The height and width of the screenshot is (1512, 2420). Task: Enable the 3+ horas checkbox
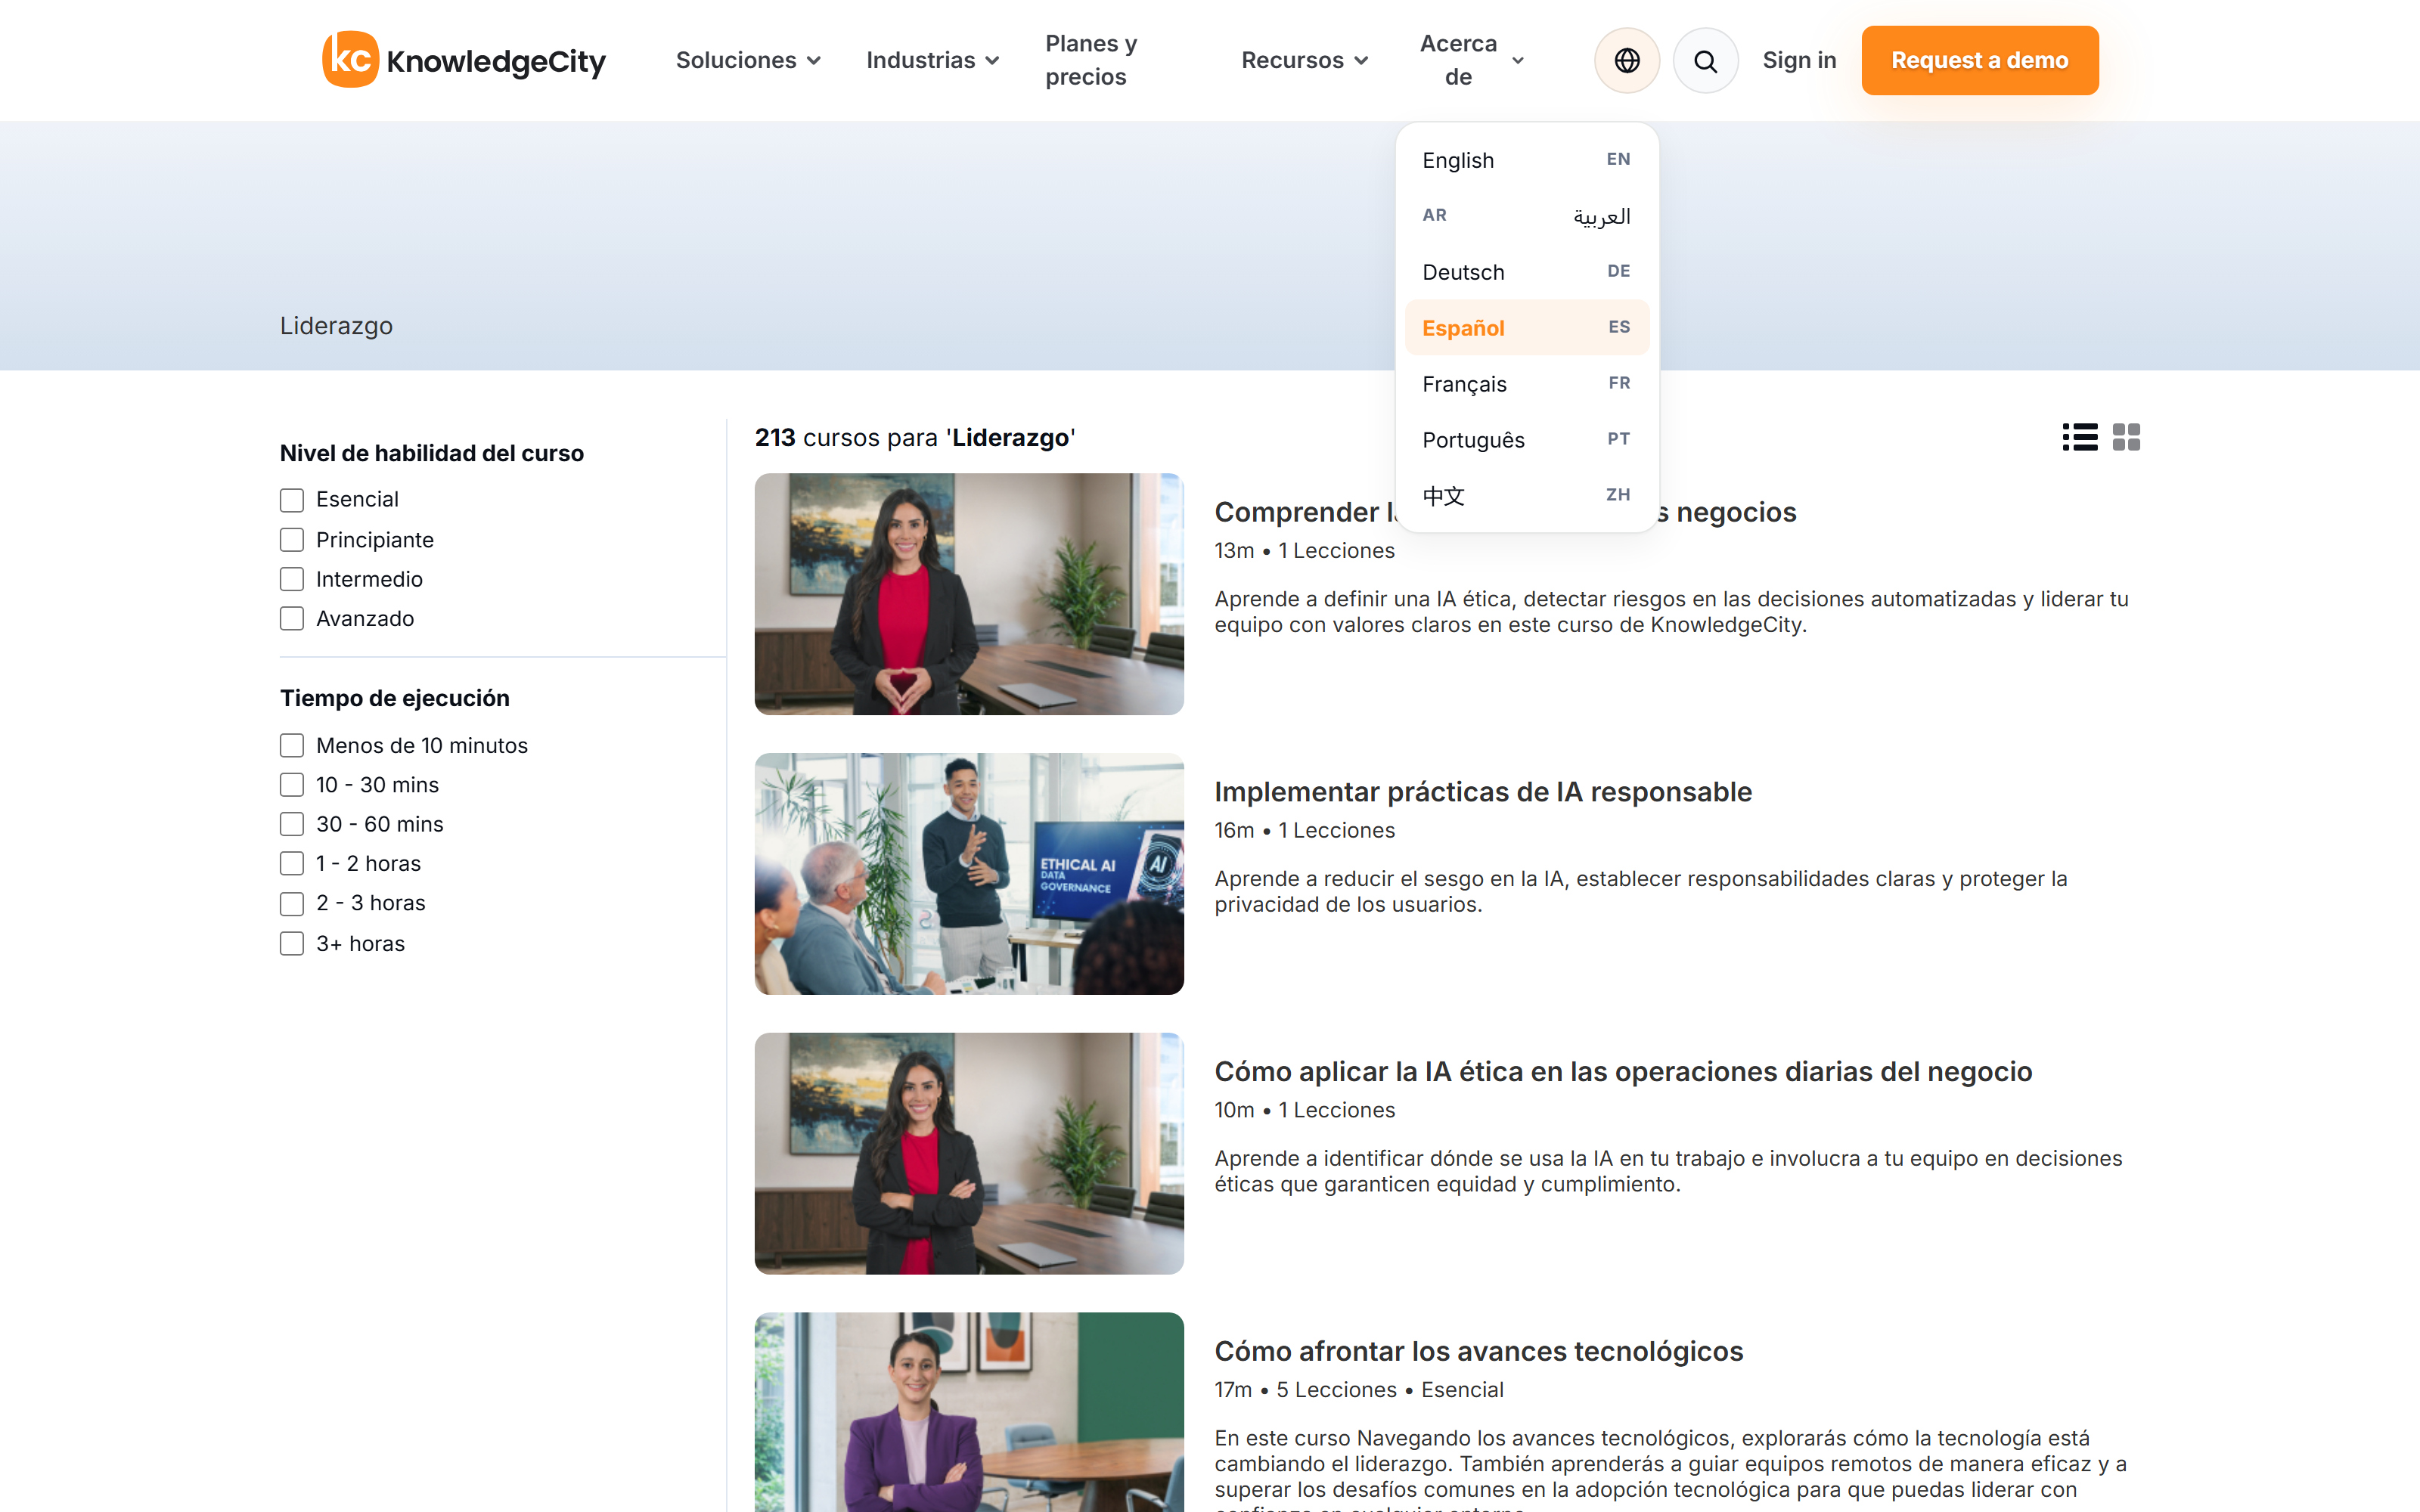(x=292, y=944)
